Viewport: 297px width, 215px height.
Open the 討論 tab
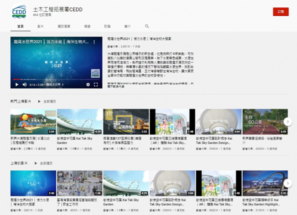(107, 26)
